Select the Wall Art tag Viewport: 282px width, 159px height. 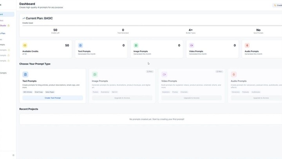tap(114, 92)
